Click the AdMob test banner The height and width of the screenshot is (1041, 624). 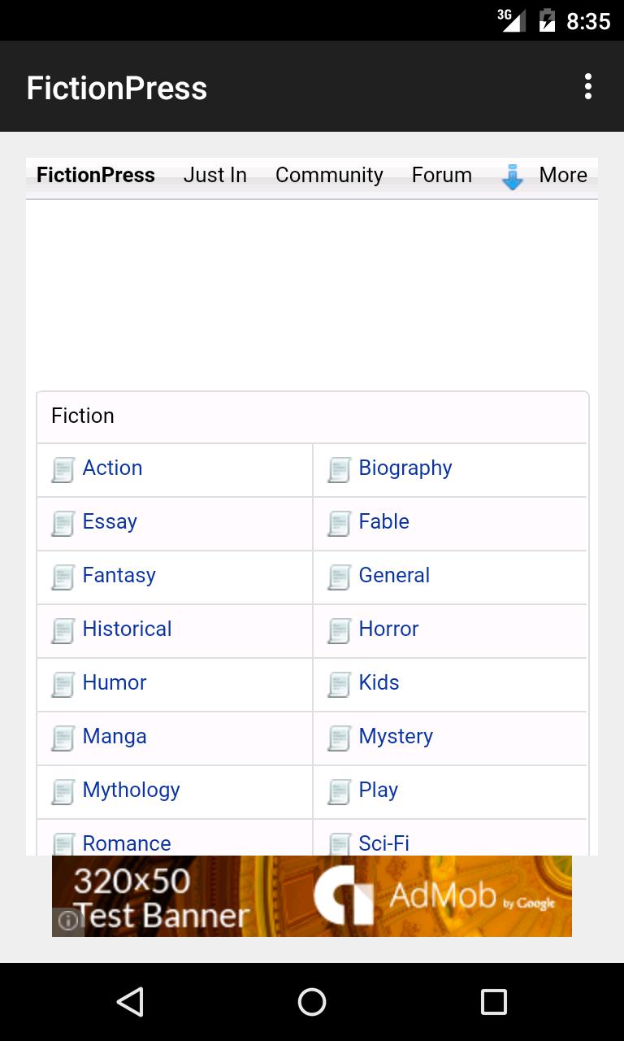(x=312, y=895)
